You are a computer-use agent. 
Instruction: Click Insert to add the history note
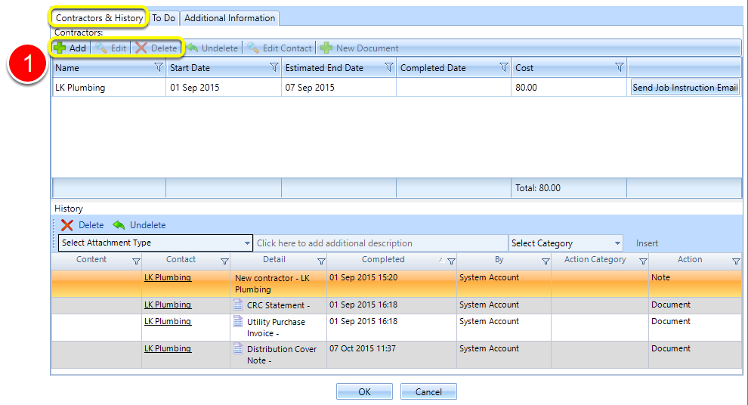coord(647,243)
